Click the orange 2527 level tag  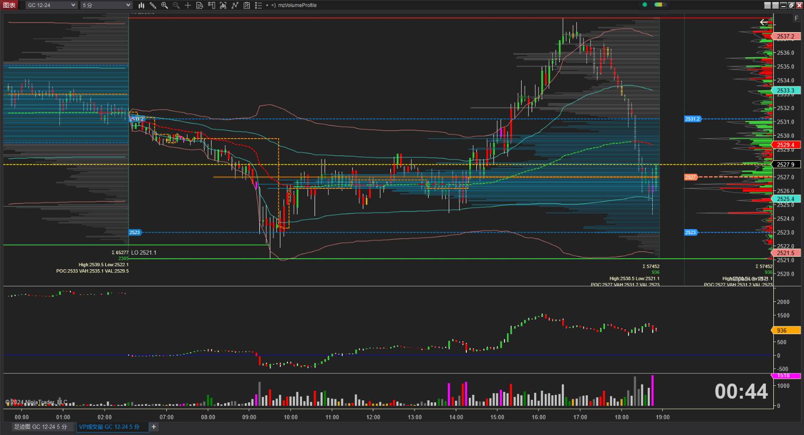tap(691, 177)
